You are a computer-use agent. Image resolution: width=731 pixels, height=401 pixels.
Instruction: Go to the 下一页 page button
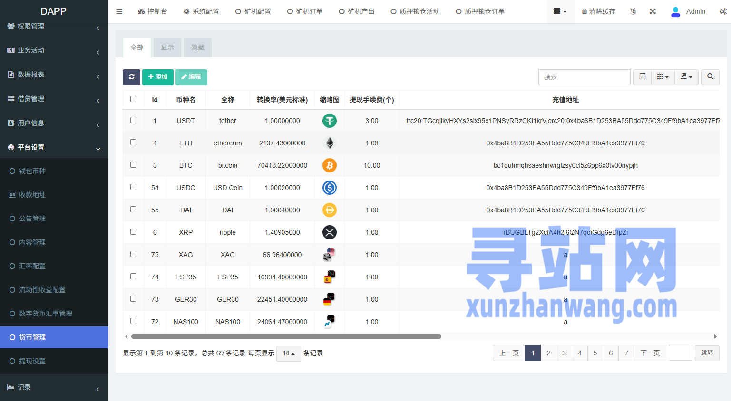[650, 353]
